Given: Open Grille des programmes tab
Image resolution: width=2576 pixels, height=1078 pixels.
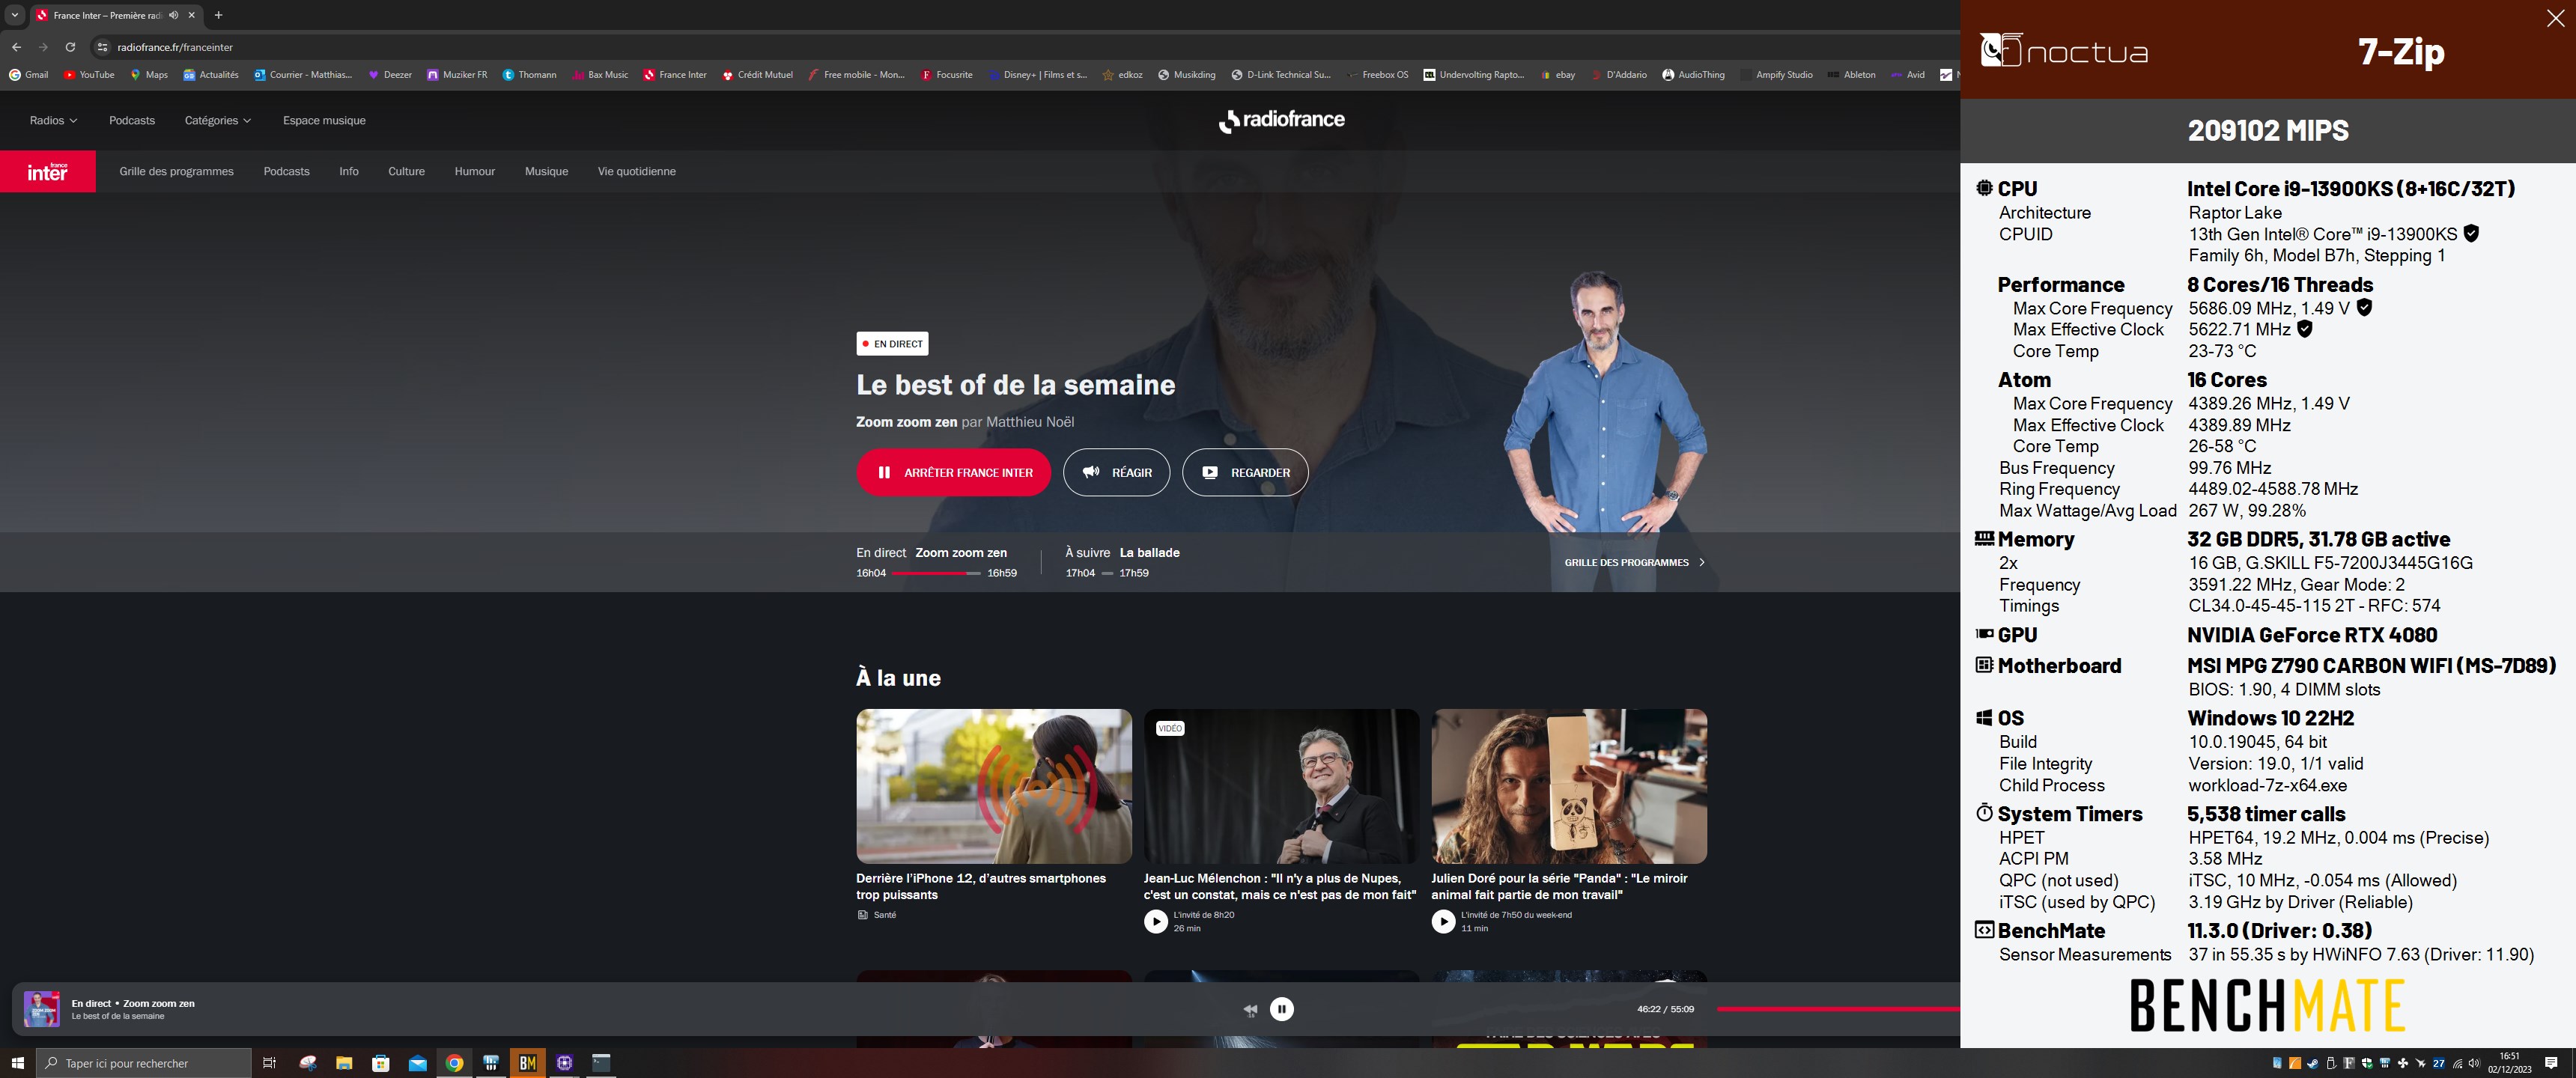Looking at the screenshot, I should tap(176, 172).
